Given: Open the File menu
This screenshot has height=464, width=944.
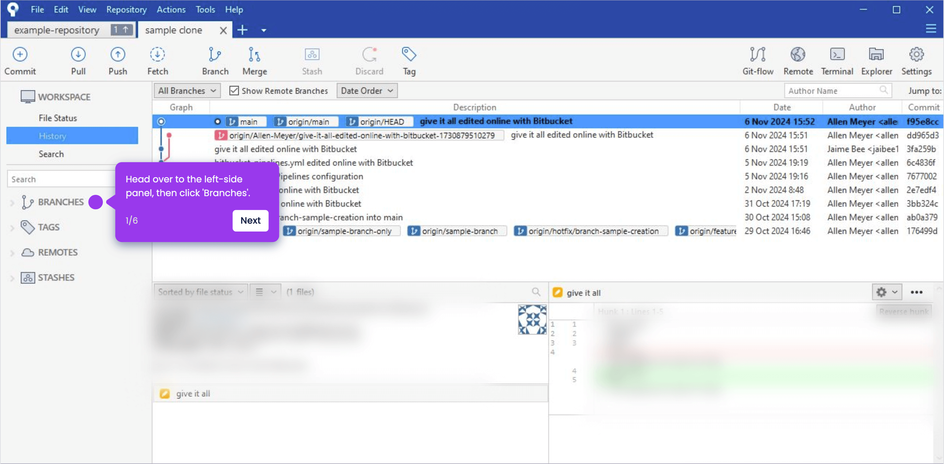Looking at the screenshot, I should (x=37, y=9).
